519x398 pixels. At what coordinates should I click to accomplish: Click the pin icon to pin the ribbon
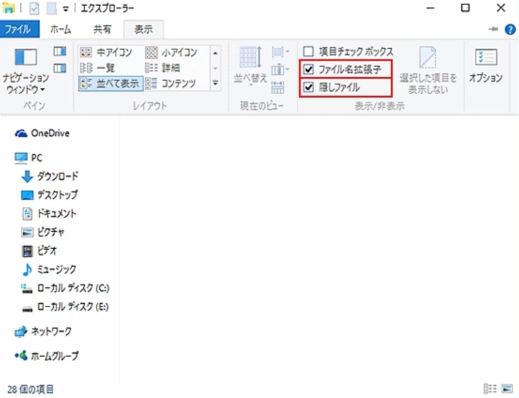493,29
